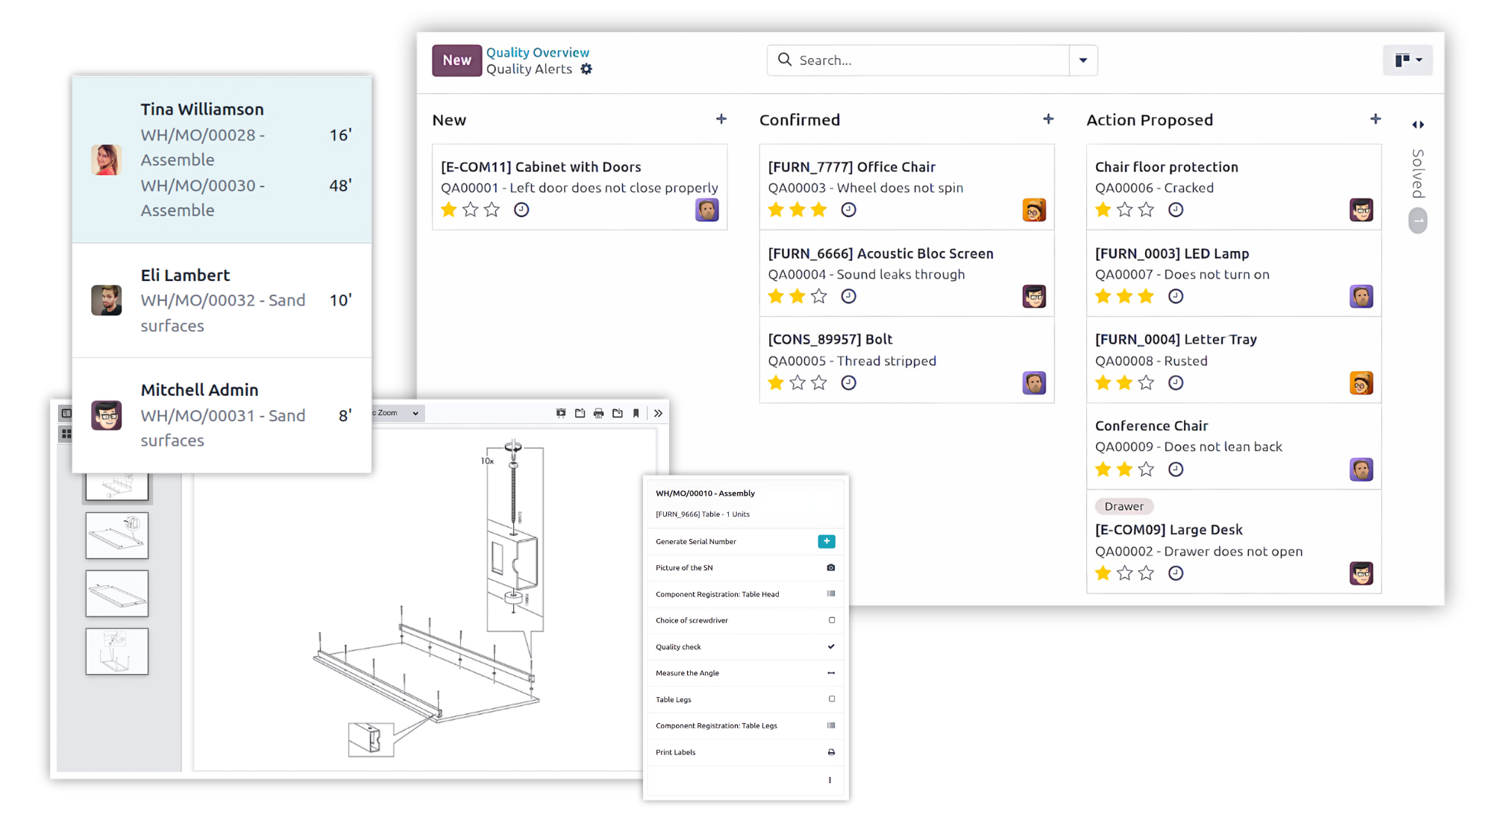Expand the folded Solved column
This screenshot has width=1492, height=820.
click(1417, 124)
